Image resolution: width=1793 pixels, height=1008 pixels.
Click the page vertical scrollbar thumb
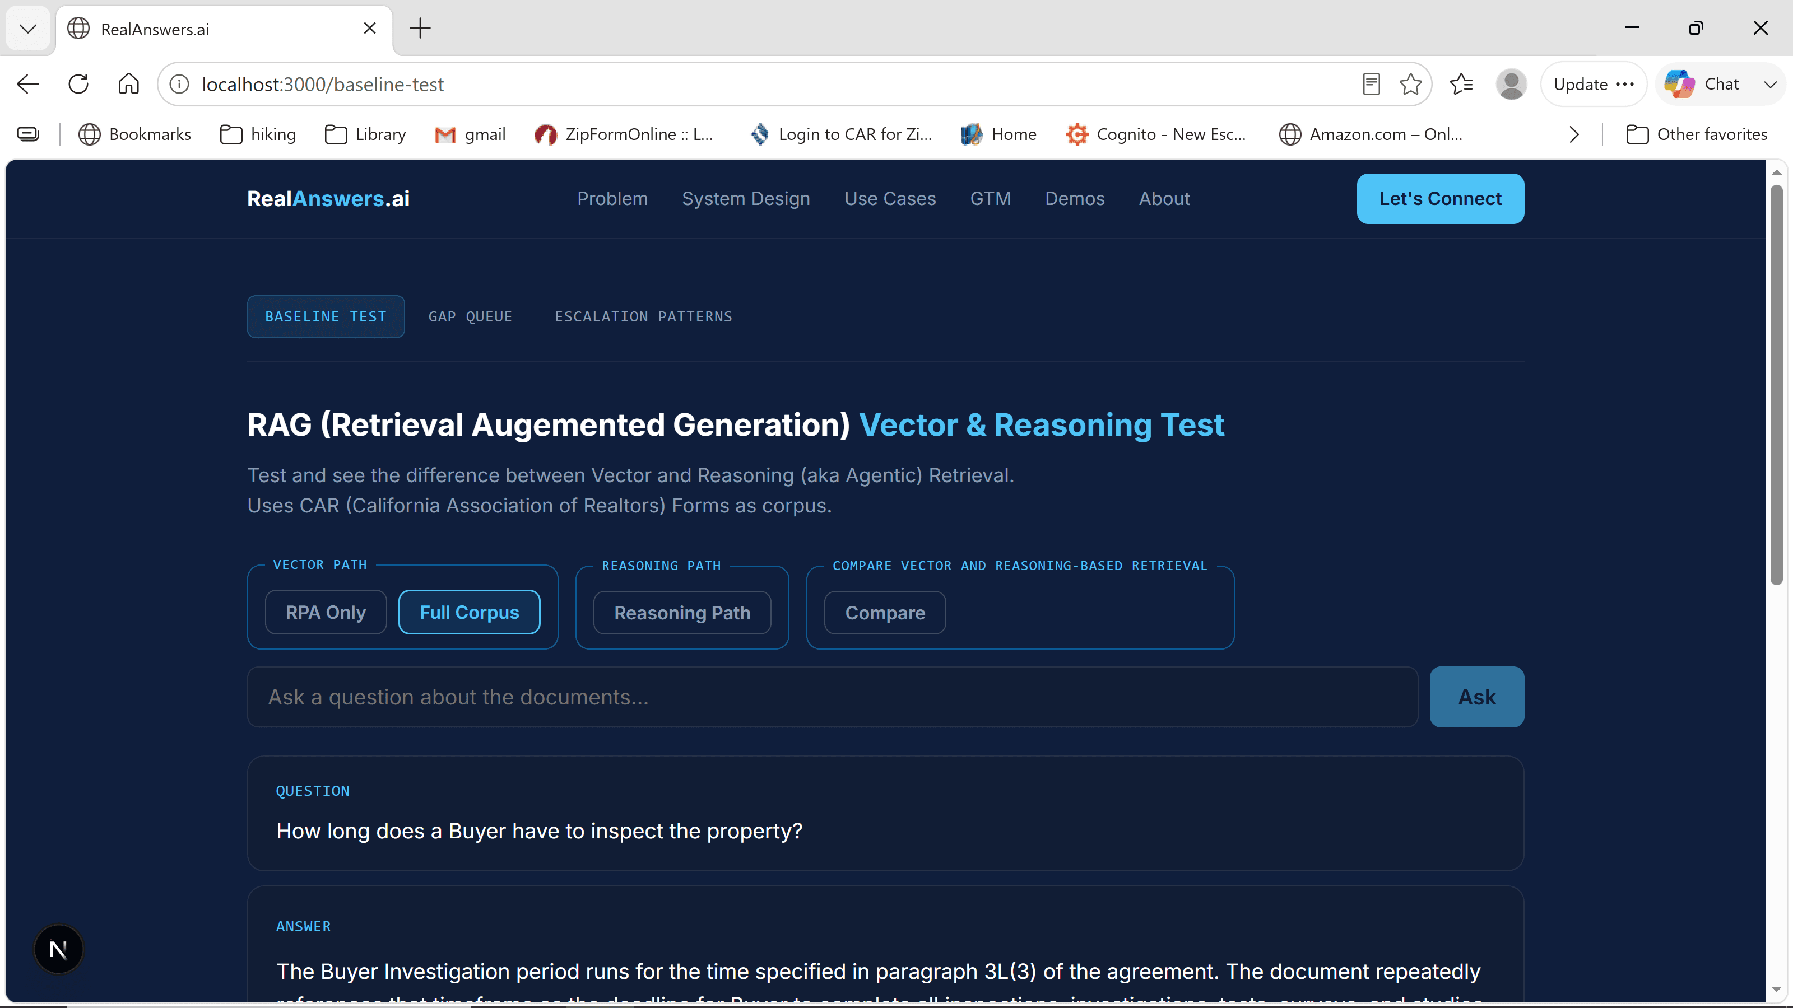tap(1777, 385)
